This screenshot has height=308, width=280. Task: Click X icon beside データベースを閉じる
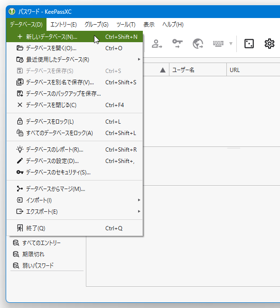19,105
